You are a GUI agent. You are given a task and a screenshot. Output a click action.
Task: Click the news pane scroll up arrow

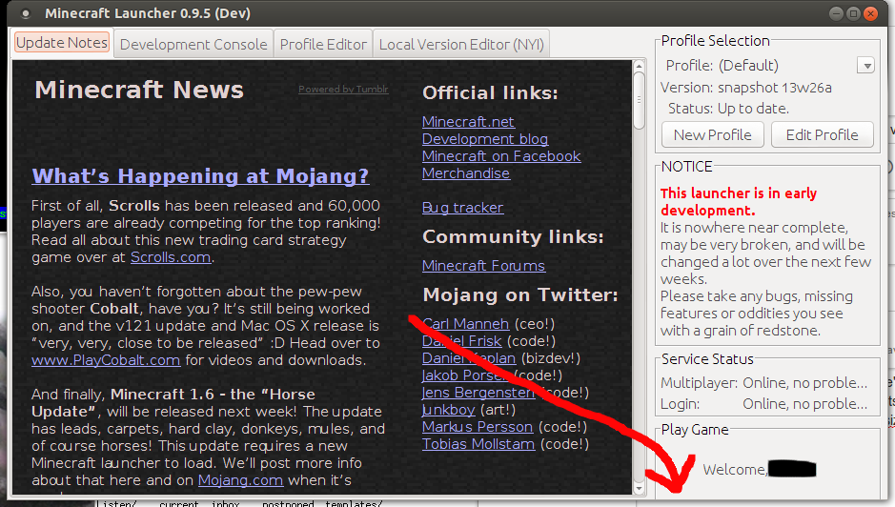click(x=639, y=66)
